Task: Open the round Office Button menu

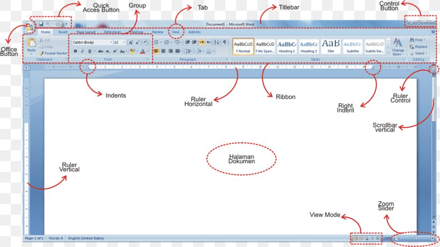Action: 29,27
